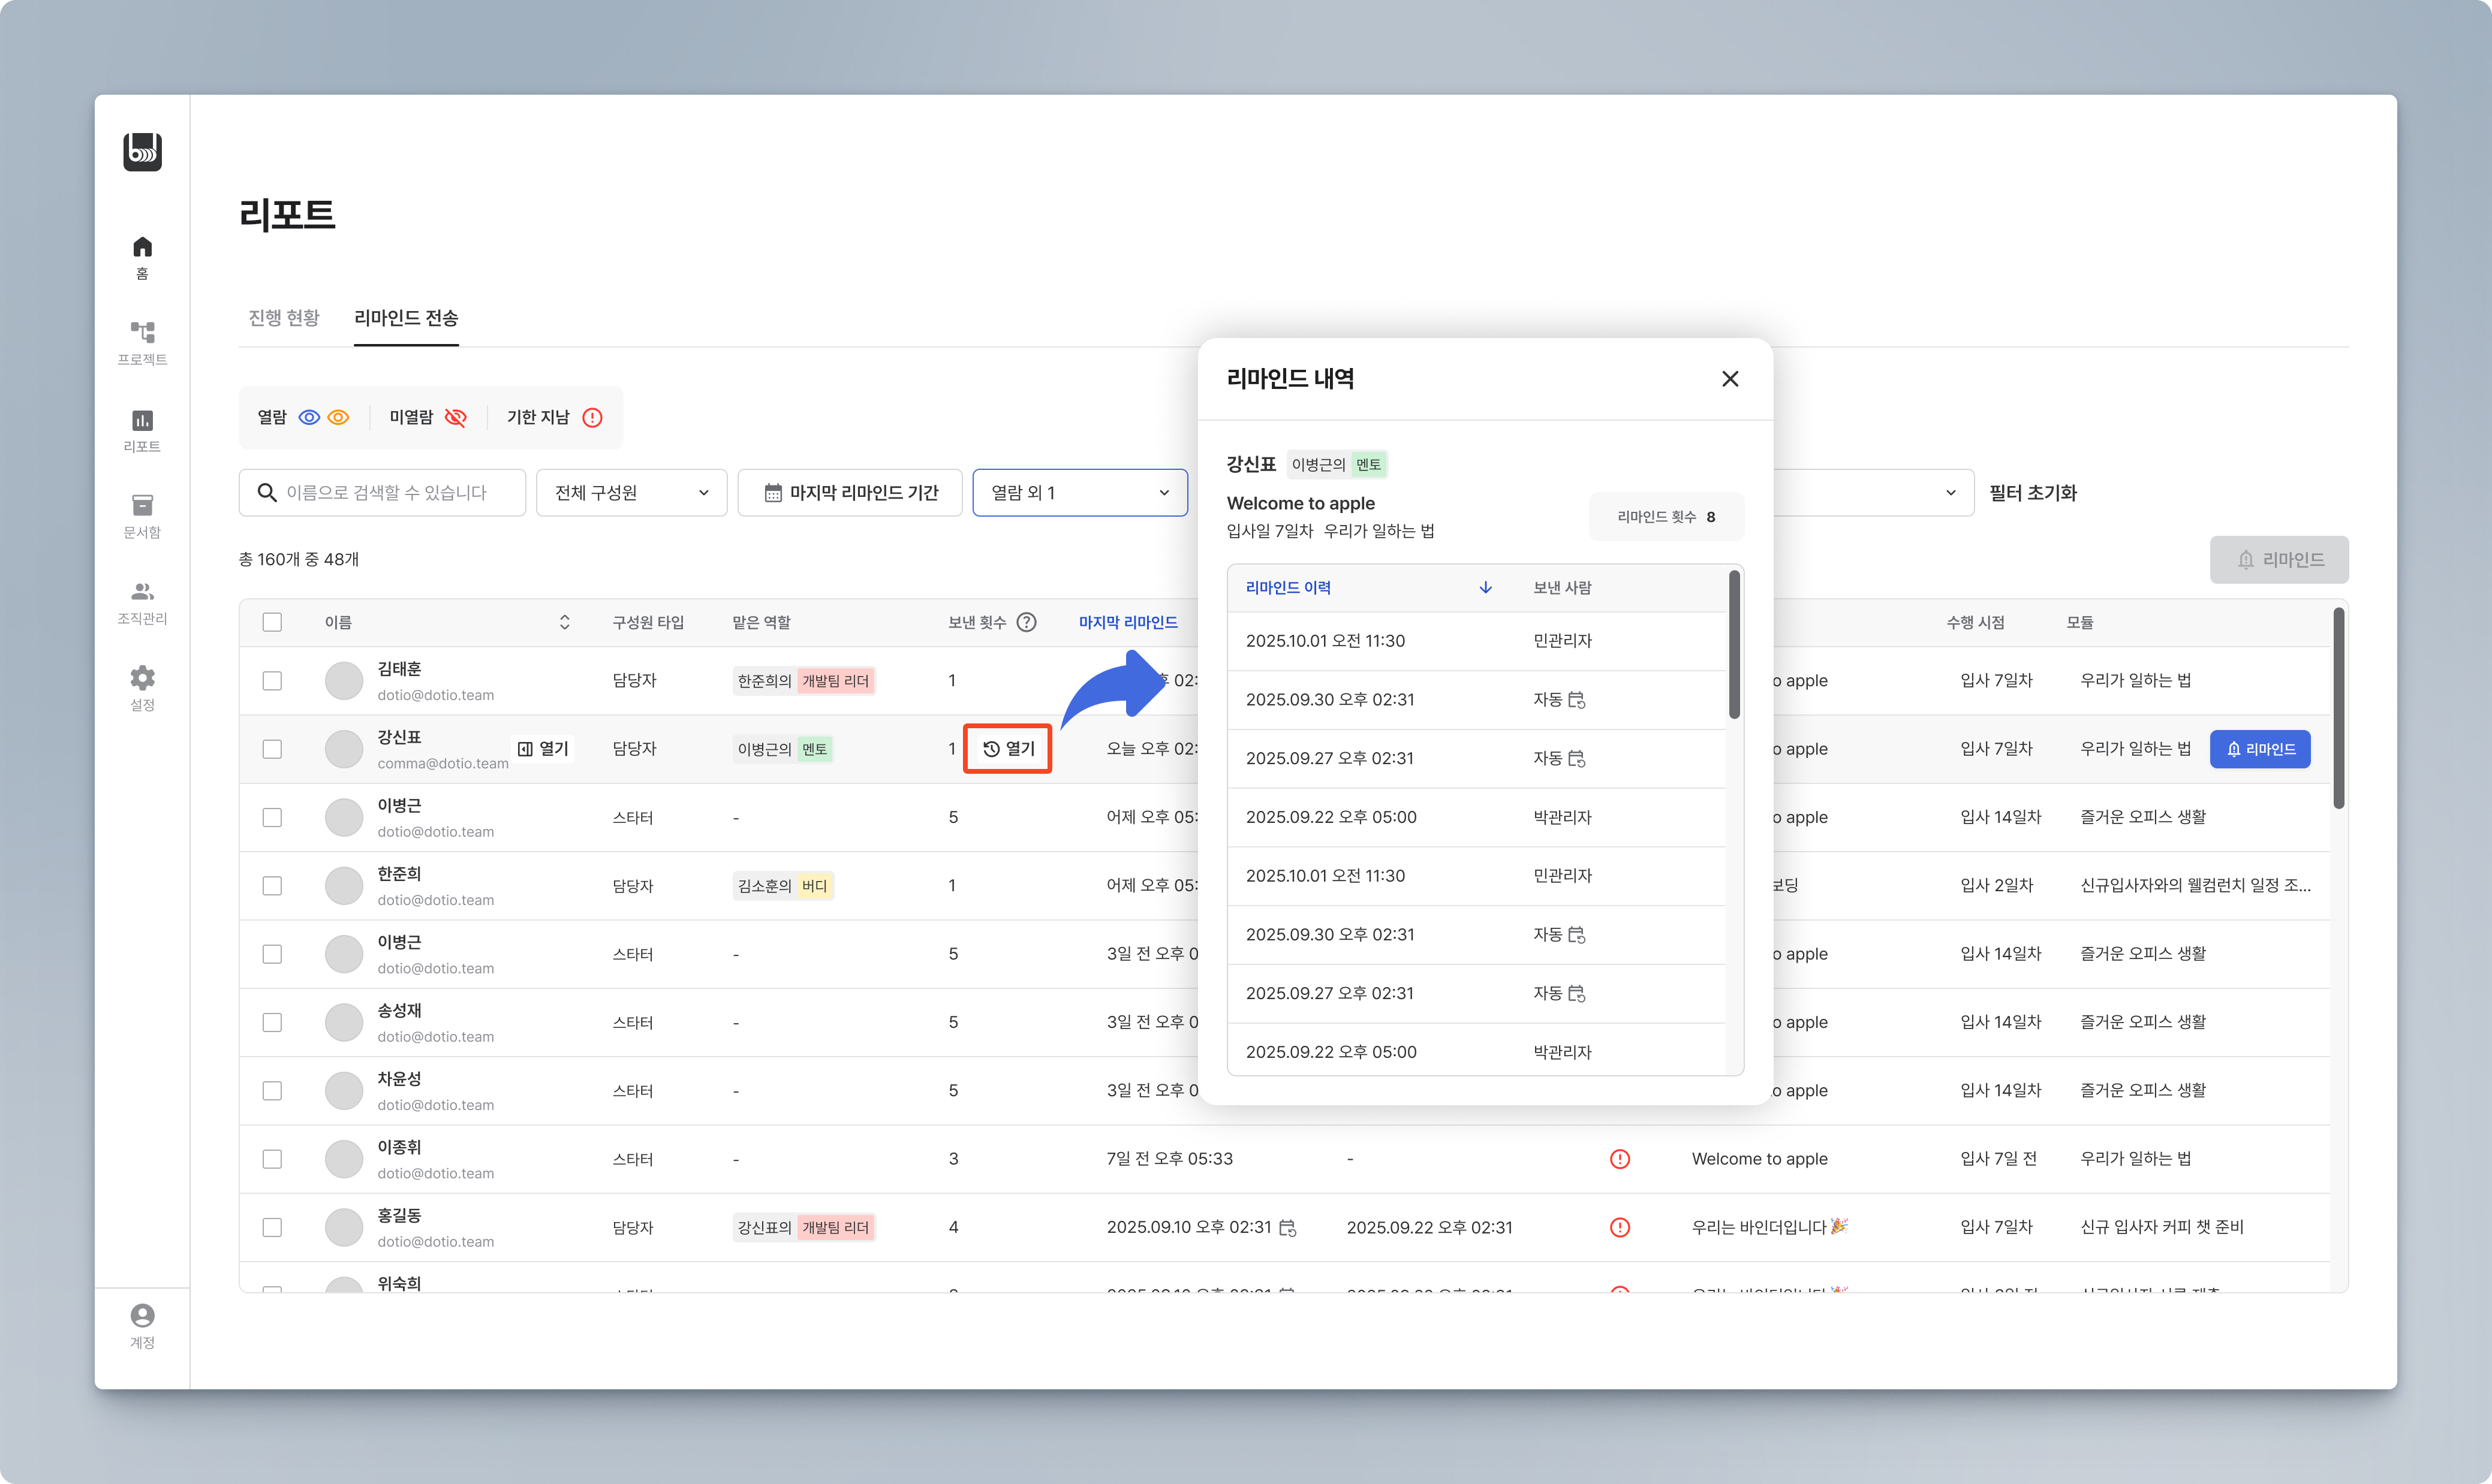Check the select-all header checkbox

click(x=272, y=622)
